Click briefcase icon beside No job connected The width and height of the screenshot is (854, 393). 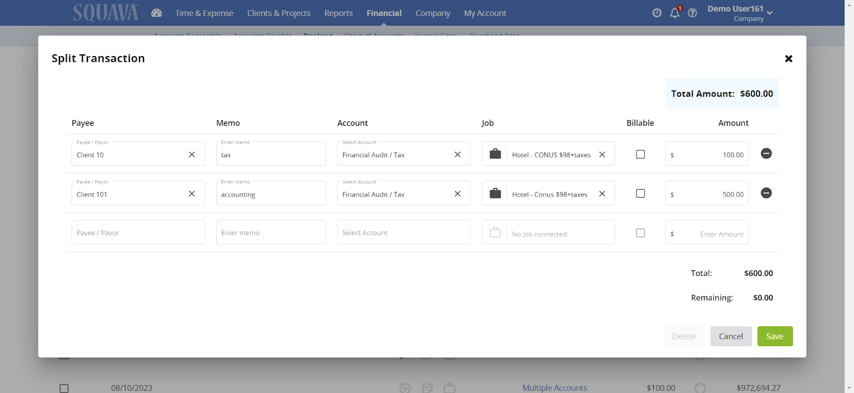coord(495,232)
